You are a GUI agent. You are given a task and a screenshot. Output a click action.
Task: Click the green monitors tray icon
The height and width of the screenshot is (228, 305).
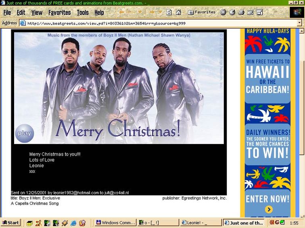point(282,222)
